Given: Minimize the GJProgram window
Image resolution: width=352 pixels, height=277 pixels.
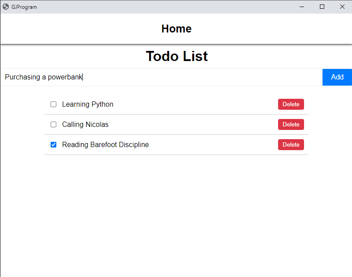Looking at the screenshot, I should tap(302, 7).
